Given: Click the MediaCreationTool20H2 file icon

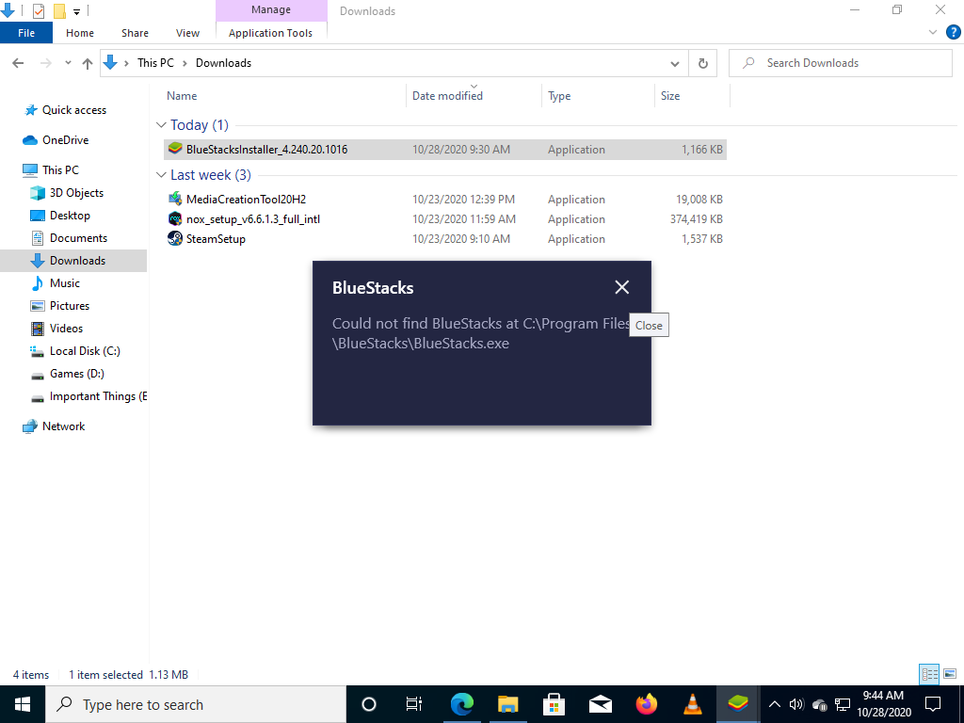Looking at the screenshot, I should (175, 199).
